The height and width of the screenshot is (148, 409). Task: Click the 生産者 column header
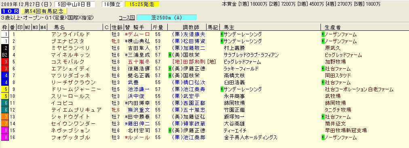click(333, 27)
